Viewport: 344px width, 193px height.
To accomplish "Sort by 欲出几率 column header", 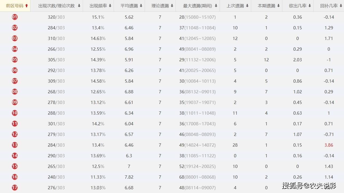I will pyautogui.click(x=298, y=6).
